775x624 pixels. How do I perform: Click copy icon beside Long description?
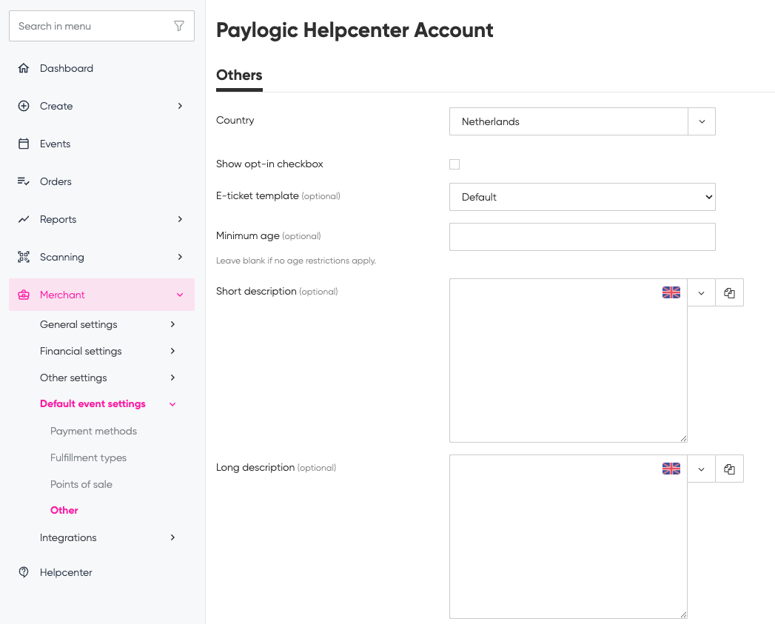pos(729,469)
